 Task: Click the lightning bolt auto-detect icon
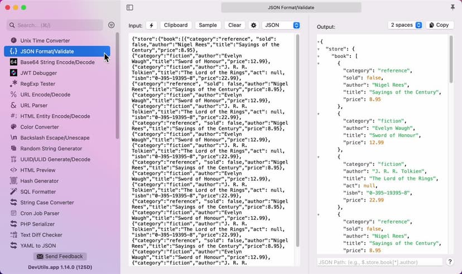(151, 25)
